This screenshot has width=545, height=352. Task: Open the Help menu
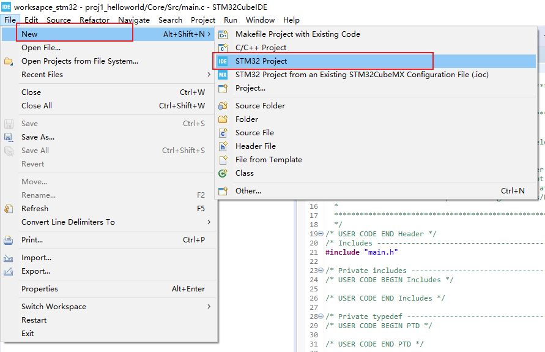[x=291, y=20]
